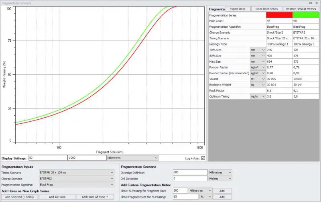Open the Fragmentation Algorithm dropdown

point(76,184)
